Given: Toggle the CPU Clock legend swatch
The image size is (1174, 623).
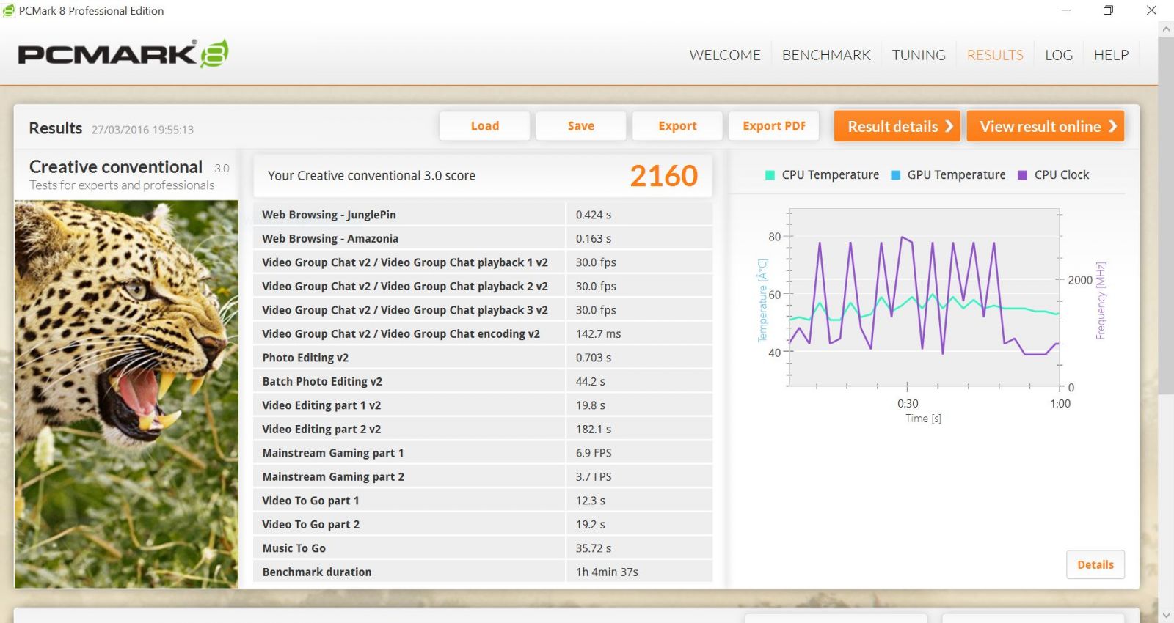Looking at the screenshot, I should tap(1022, 175).
